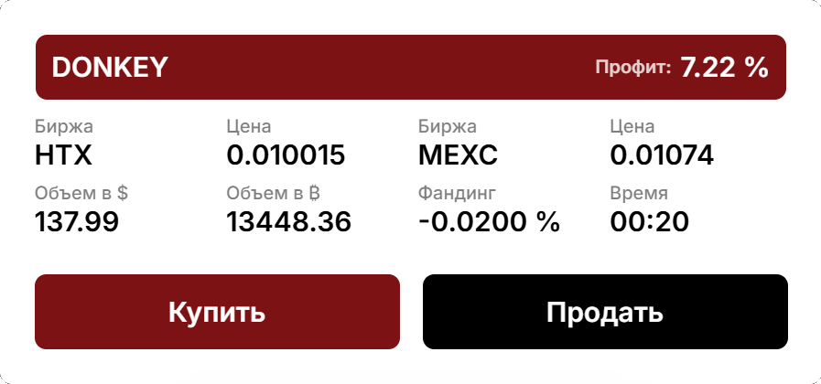
Task: Click the Цена label above 0.01074
Action: [x=632, y=127]
